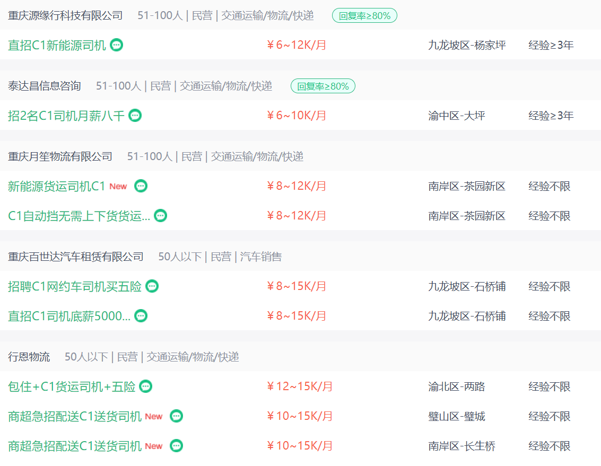Click 行恩物流 info 50人以下 | 民营 | 交通运输/物流/快递
Screen dimensions: 601x466
pyautogui.click(x=152, y=357)
